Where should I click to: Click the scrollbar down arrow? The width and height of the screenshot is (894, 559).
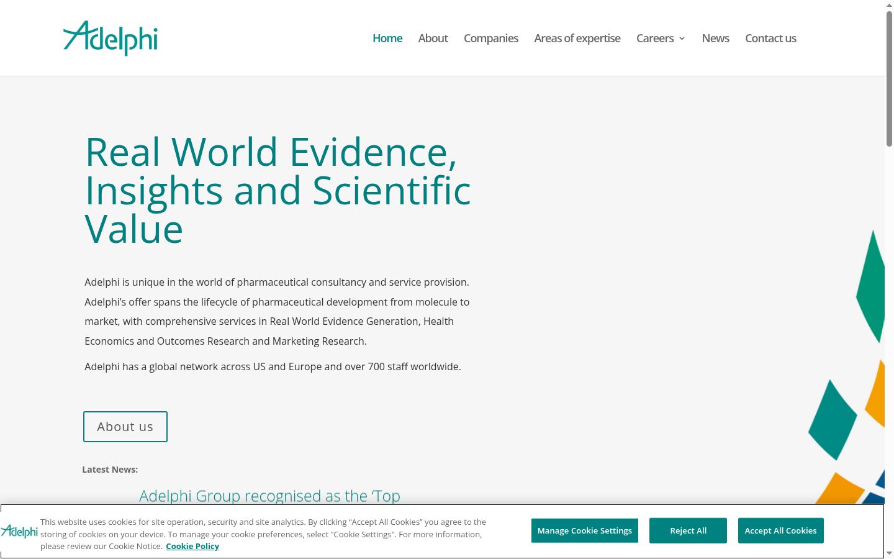(889, 553)
